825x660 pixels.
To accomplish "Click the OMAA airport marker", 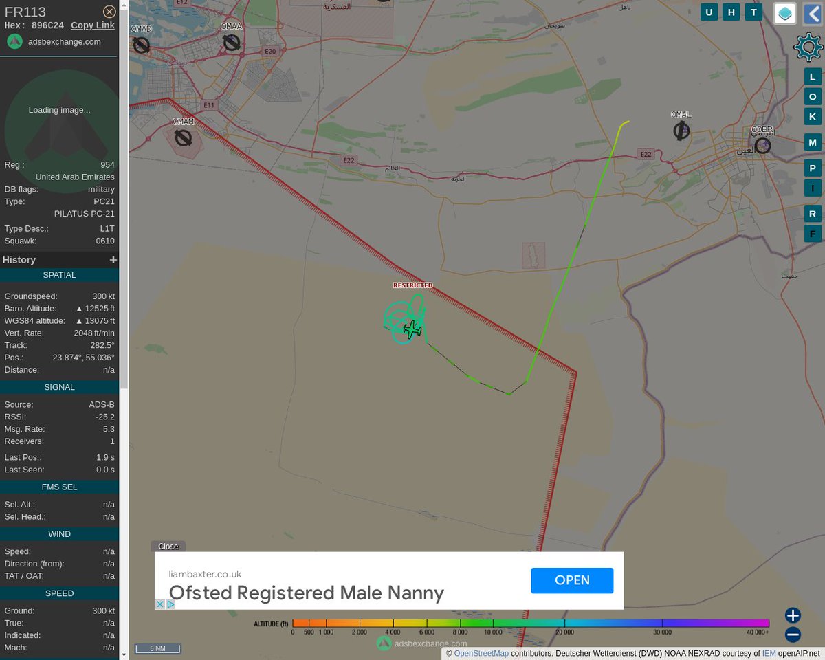I will 232,43.
